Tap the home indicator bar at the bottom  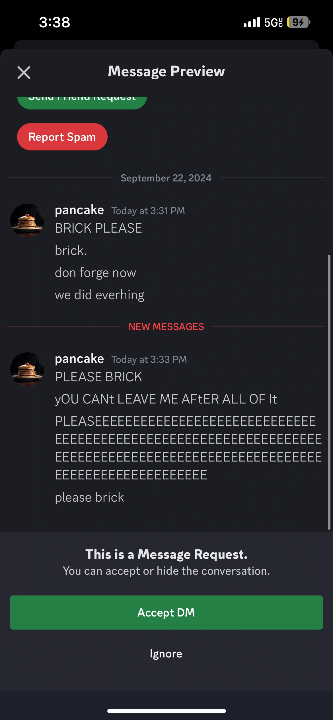click(166, 711)
